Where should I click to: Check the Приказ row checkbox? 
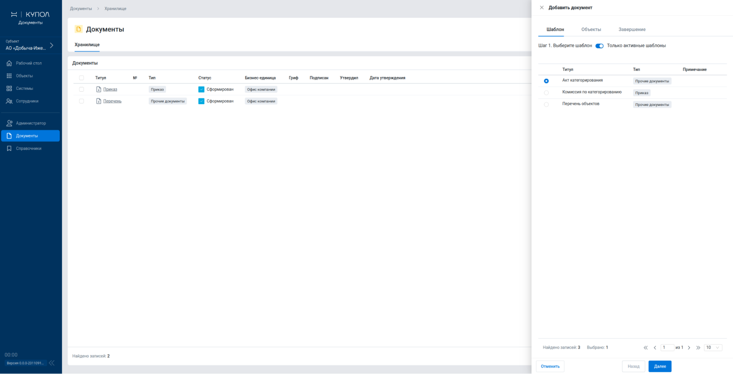pyautogui.click(x=81, y=89)
